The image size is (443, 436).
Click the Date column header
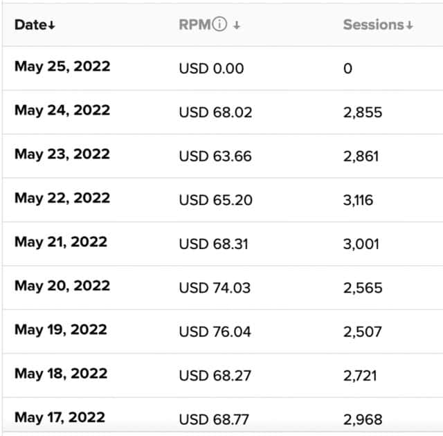click(x=30, y=25)
